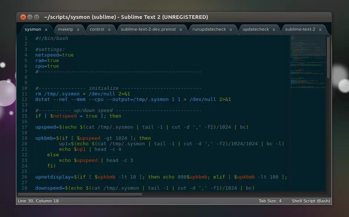The image size is (349, 217).
Task: Click line number 15 in the gutter
Action: (x=24, y=116)
